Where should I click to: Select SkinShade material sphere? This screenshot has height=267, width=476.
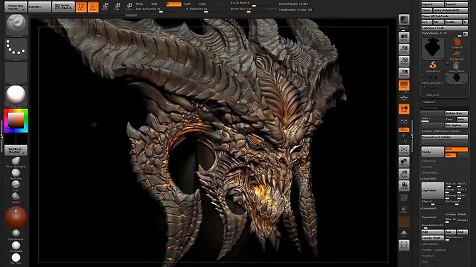(16, 245)
